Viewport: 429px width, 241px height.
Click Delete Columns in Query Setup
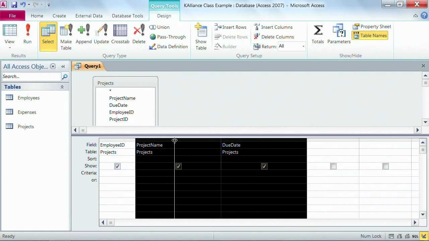coord(274,37)
